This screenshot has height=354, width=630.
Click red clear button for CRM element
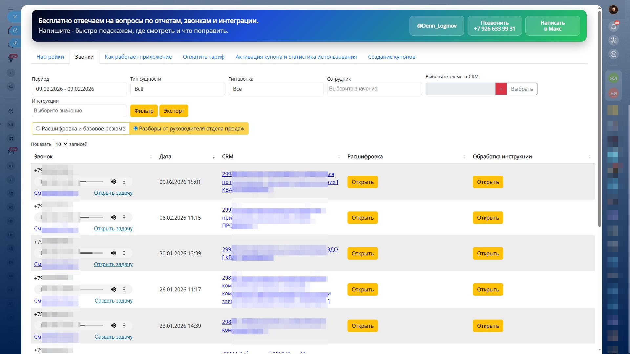pyautogui.click(x=501, y=89)
